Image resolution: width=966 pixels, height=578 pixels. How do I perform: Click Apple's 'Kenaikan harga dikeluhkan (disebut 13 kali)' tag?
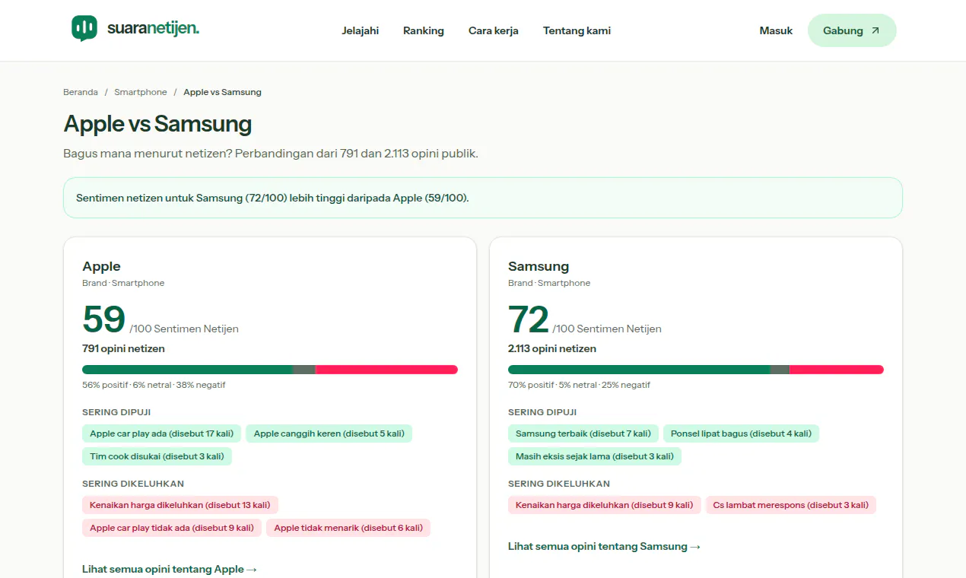(180, 505)
